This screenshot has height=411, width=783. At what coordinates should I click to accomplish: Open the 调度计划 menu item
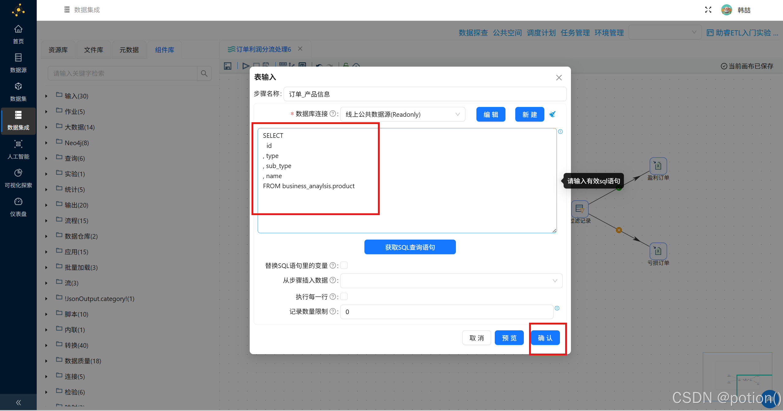click(541, 32)
